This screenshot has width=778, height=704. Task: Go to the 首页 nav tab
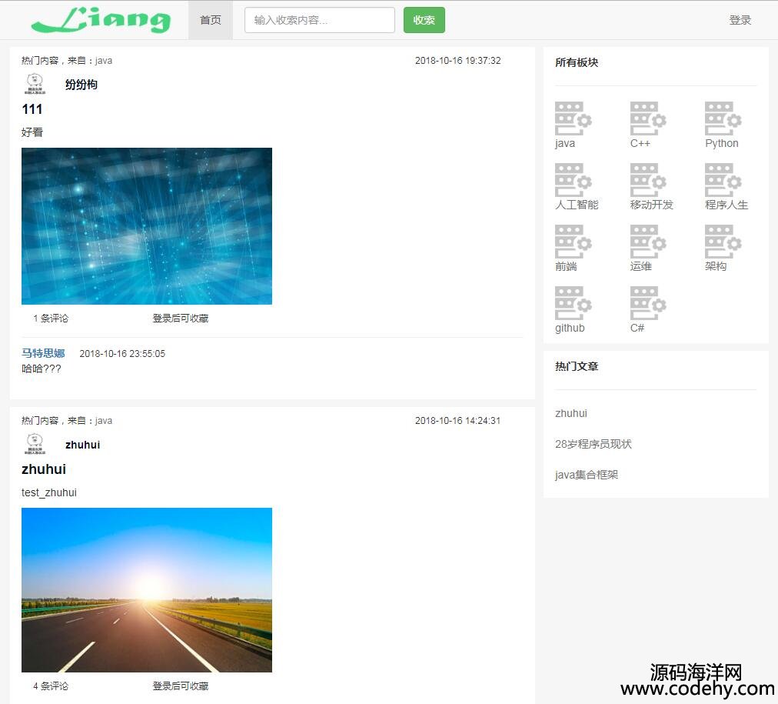(211, 20)
